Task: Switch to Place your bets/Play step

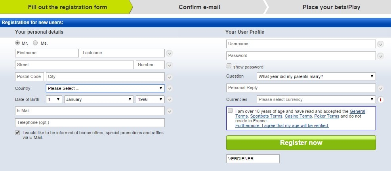Action: pos(331,7)
